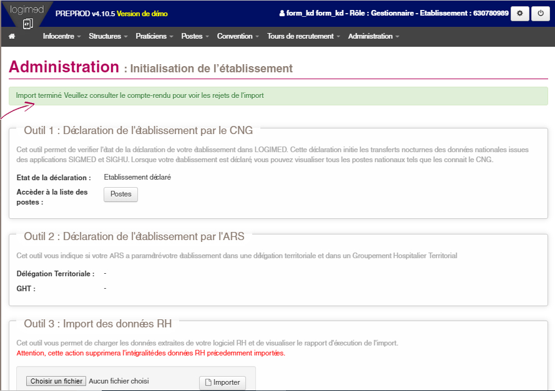Click 'Etablissement : 630780989' header text
This screenshot has width=555, height=391.
click(x=464, y=14)
